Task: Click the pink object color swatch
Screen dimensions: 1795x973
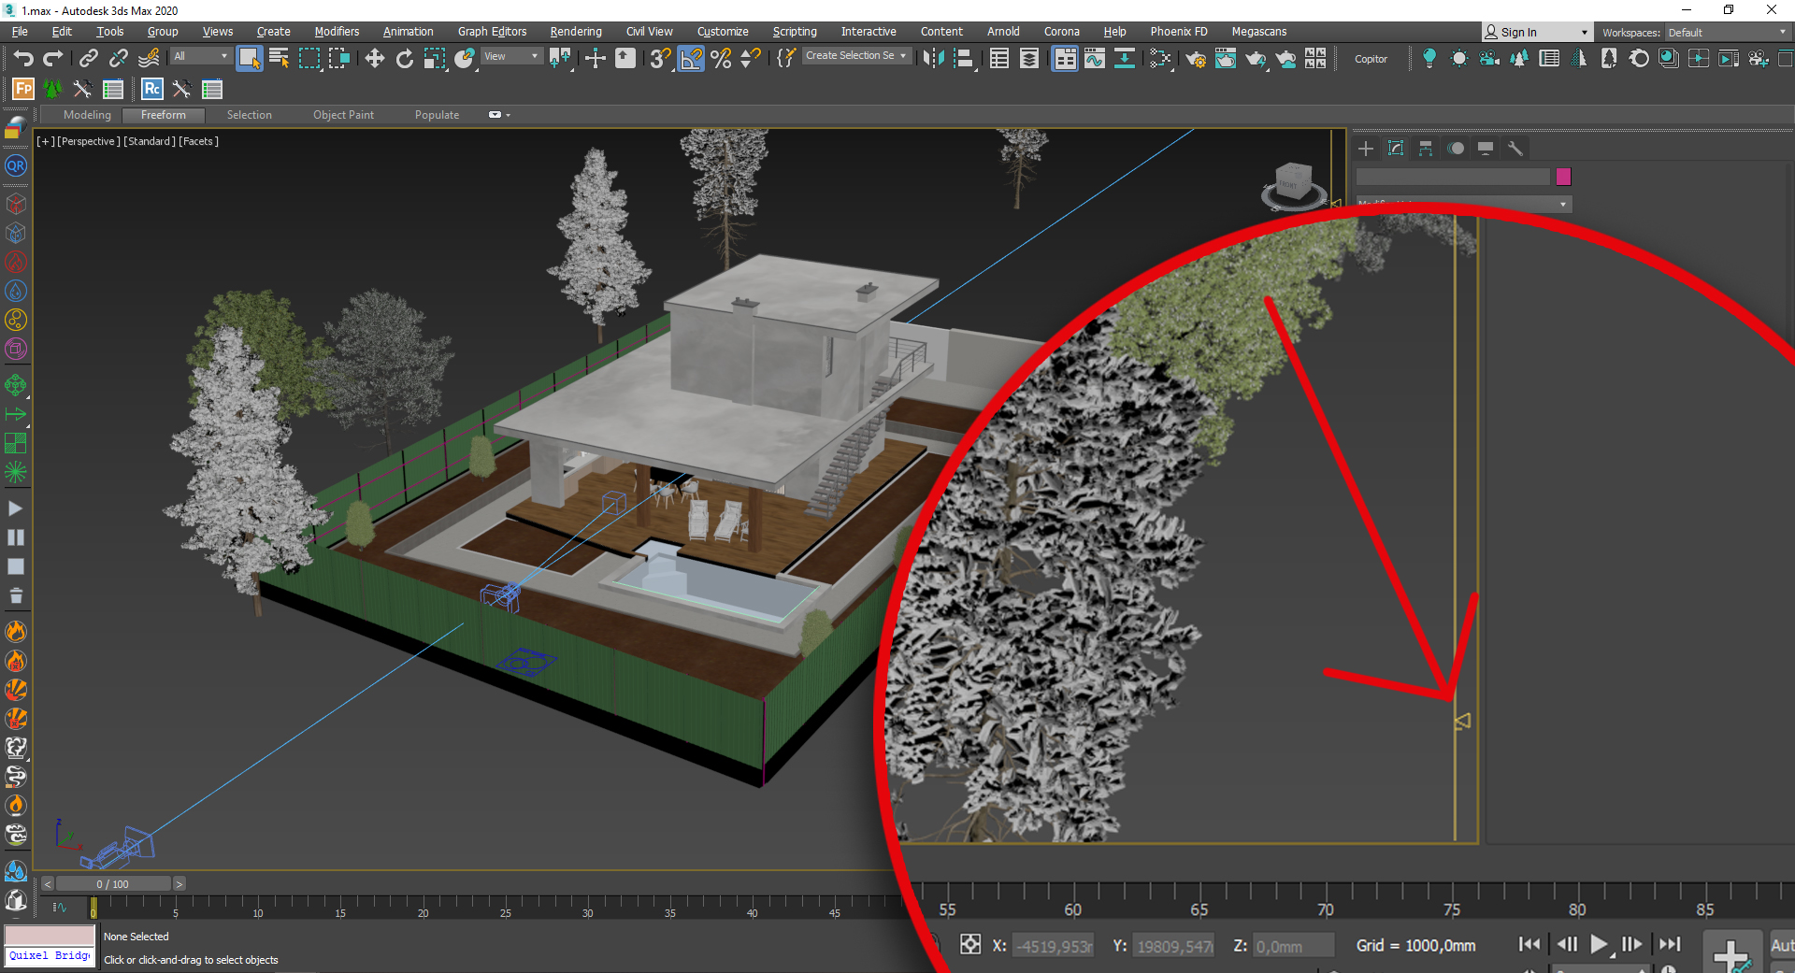Action: pyautogui.click(x=1563, y=177)
